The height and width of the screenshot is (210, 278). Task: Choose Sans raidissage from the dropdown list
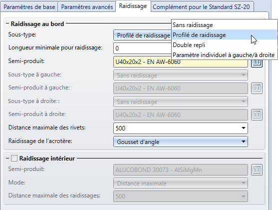point(224,25)
